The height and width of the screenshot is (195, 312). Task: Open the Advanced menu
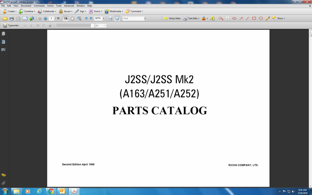[69, 6]
